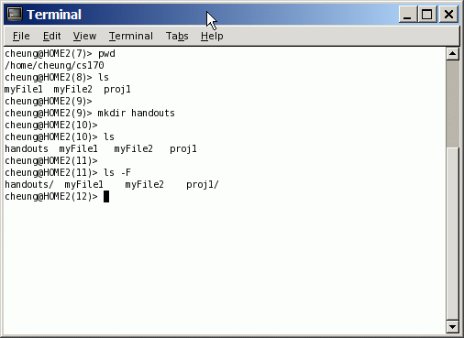
Task: Open the Edit menu
Action: pyautogui.click(x=51, y=36)
